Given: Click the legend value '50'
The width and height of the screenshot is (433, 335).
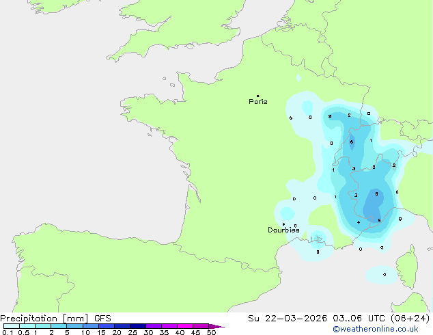Looking at the screenshot, I should click(212, 332).
